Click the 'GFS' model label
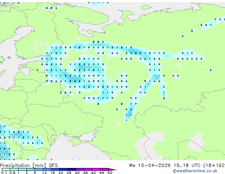The width and height of the screenshot is (225, 174). [x=53, y=165]
